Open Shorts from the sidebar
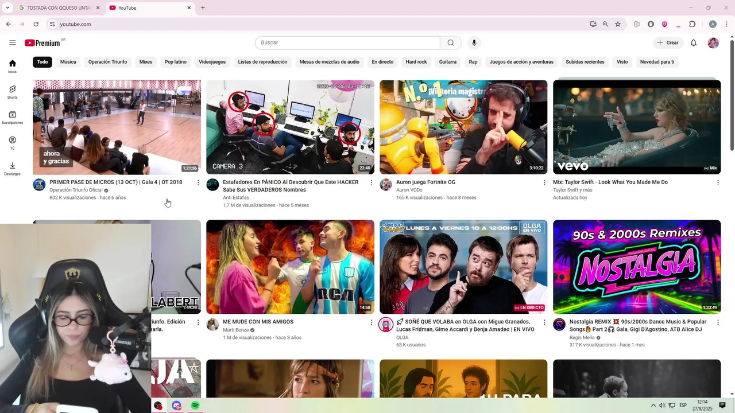The height and width of the screenshot is (413, 735). click(13, 92)
